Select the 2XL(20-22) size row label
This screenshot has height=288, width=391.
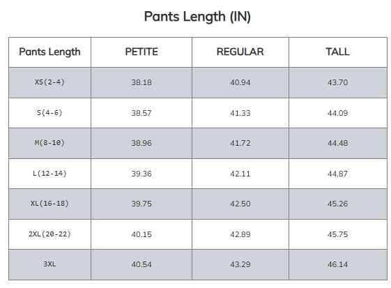[x=49, y=234]
